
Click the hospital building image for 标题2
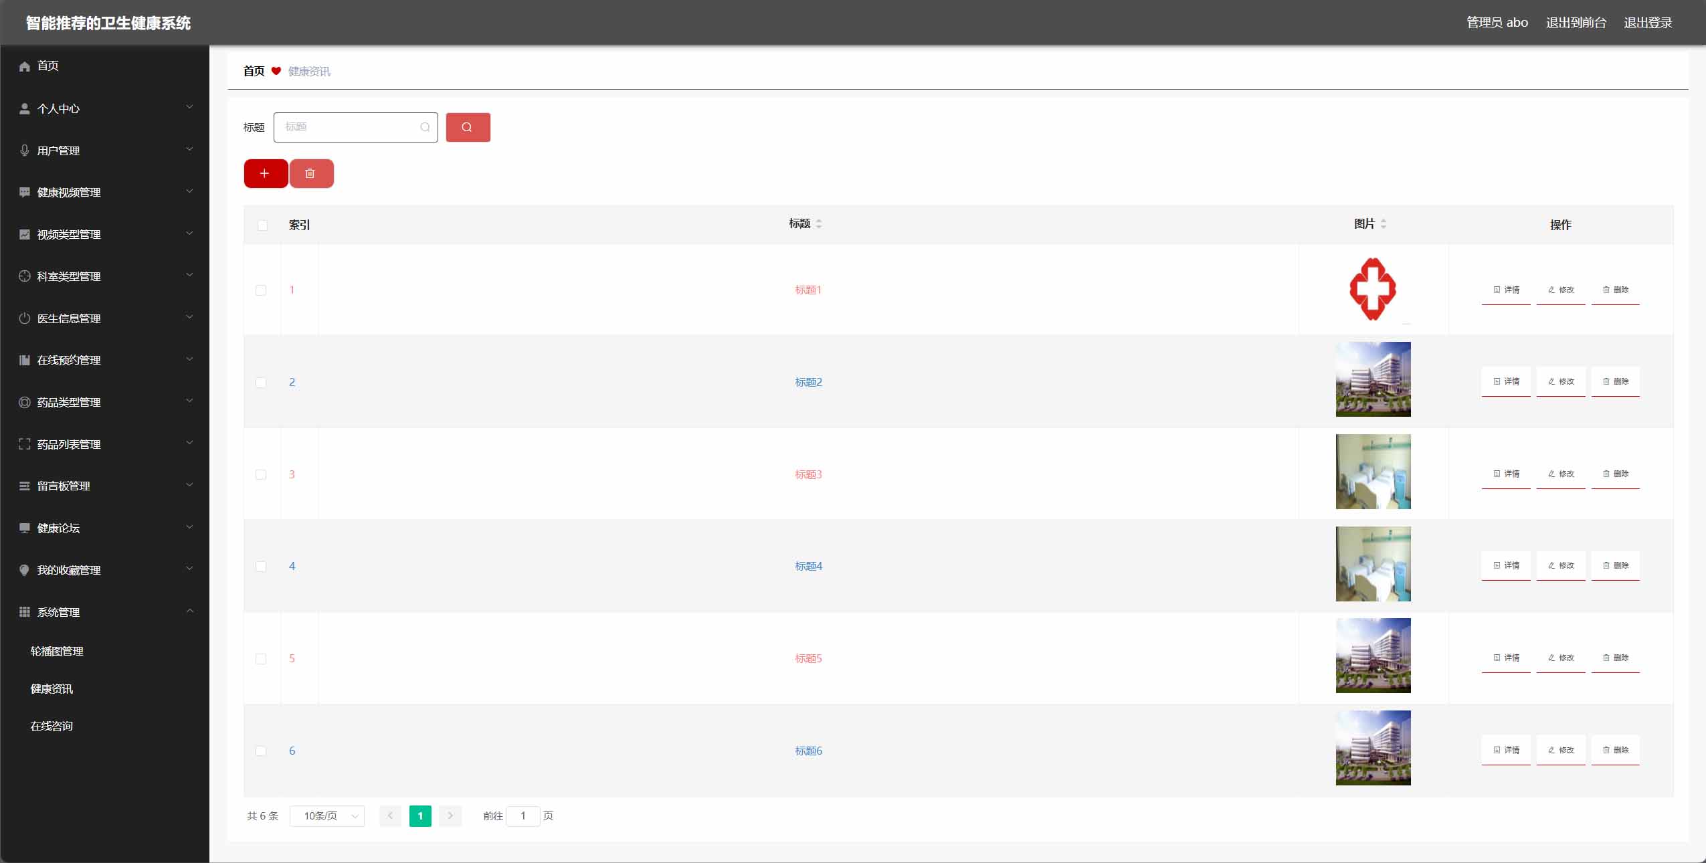coord(1373,379)
